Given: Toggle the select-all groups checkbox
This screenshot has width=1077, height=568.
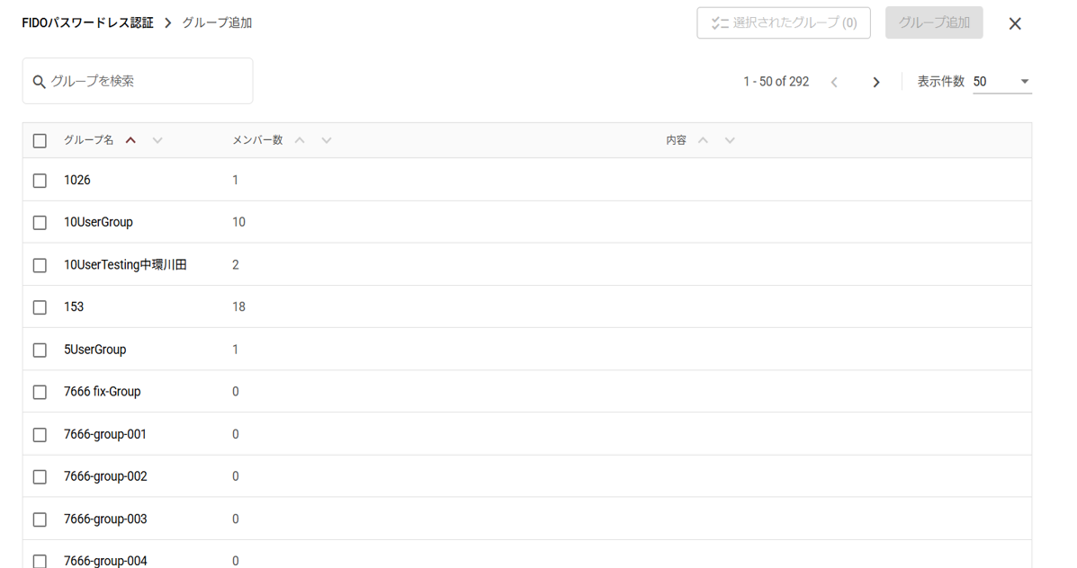Looking at the screenshot, I should coord(40,140).
